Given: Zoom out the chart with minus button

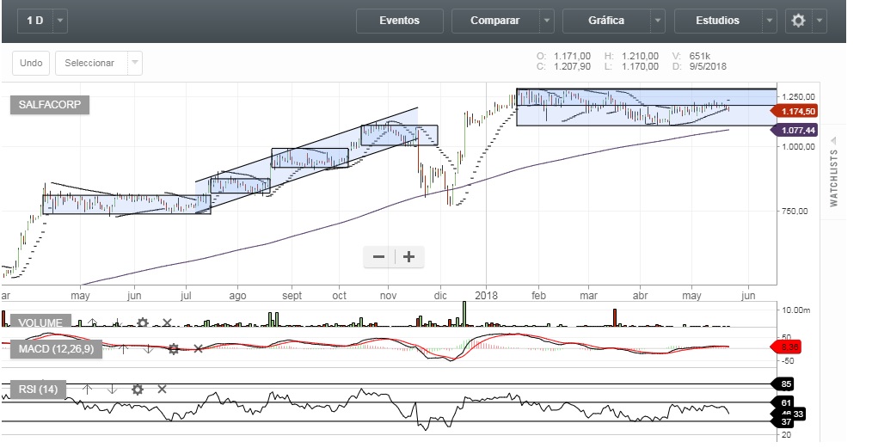Looking at the screenshot, I should tap(378, 256).
